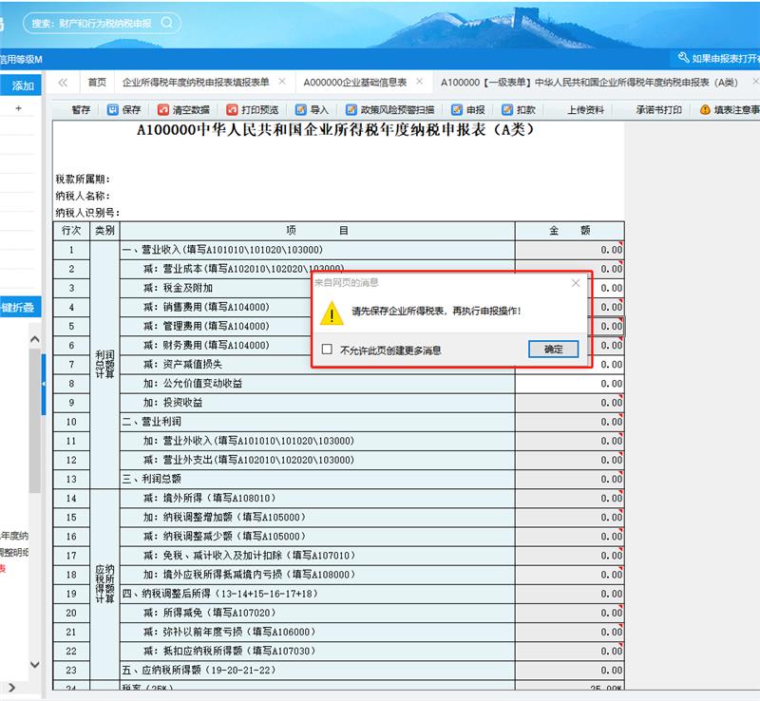Click the search magnifier in top search box
Screen dimensions: 760x701
[x=167, y=22]
